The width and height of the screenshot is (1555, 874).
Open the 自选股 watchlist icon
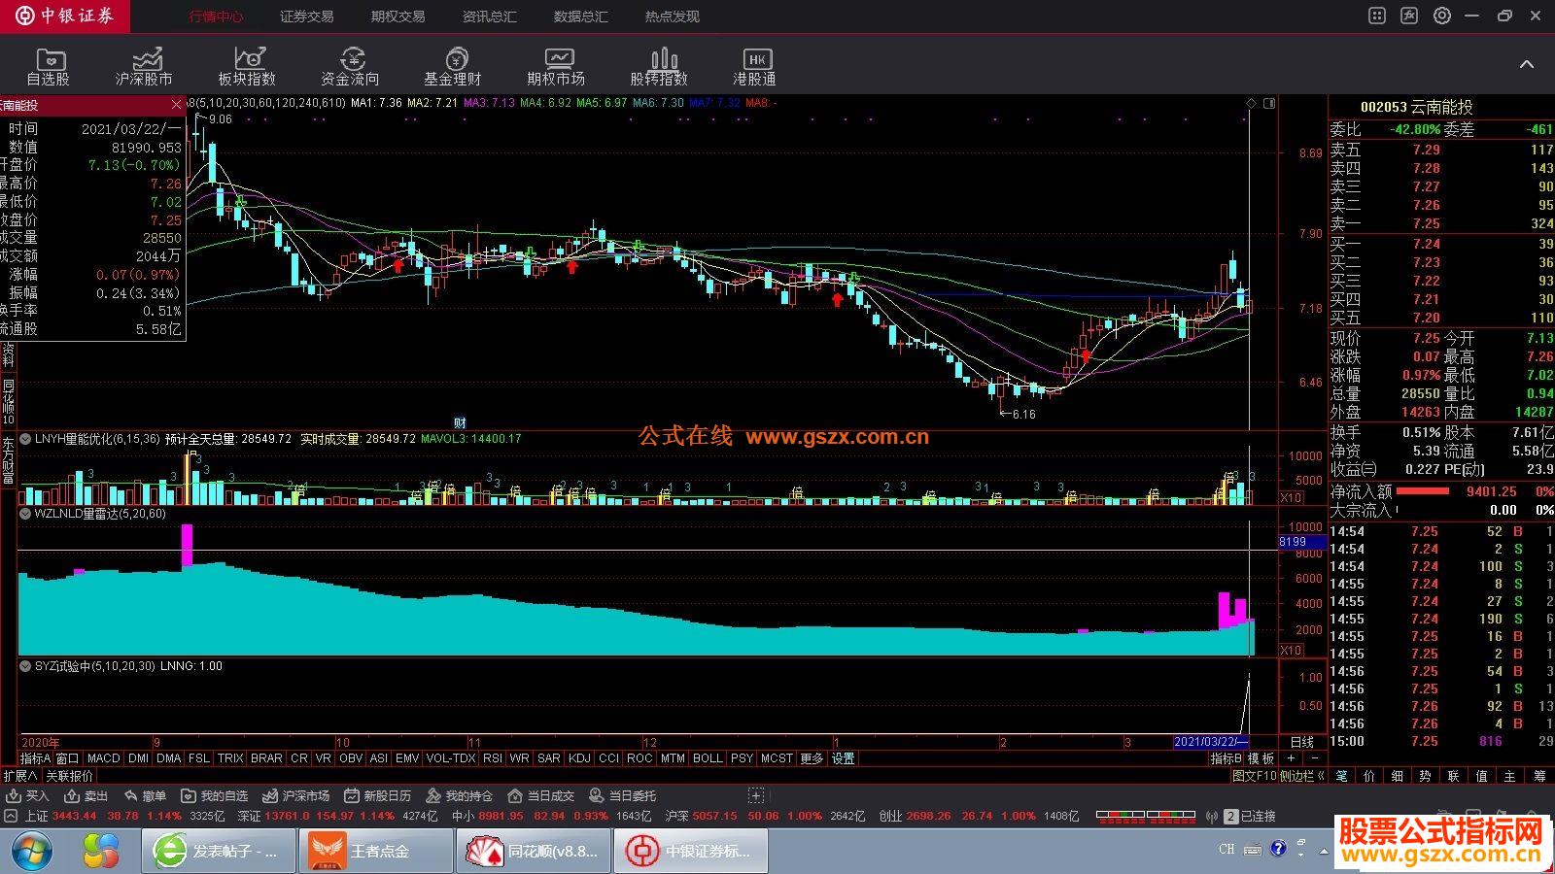click(48, 67)
